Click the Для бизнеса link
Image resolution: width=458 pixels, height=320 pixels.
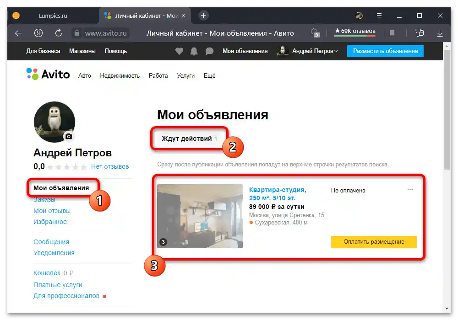click(43, 51)
